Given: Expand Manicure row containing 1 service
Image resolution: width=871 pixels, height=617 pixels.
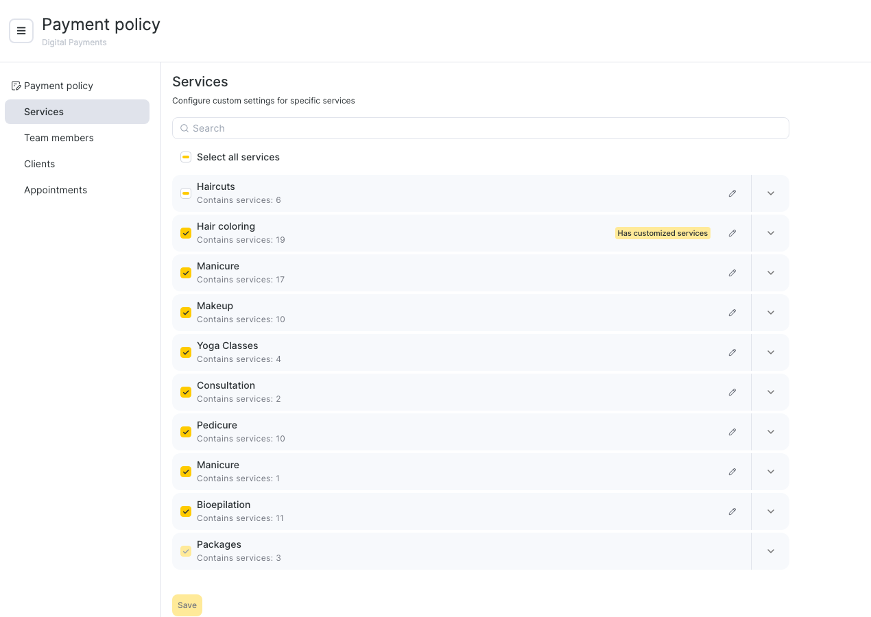Looking at the screenshot, I should [x=771, y=472].
